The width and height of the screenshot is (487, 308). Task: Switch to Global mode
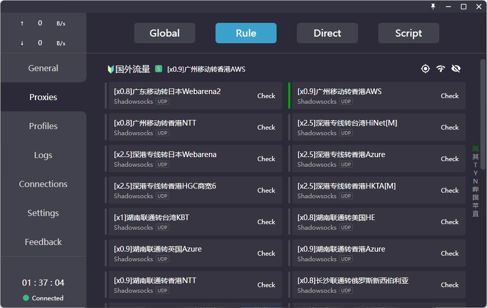(x=165, y=33)
